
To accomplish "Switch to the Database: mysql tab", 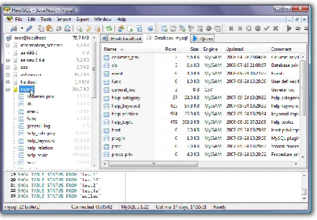I will coord(167,38).
